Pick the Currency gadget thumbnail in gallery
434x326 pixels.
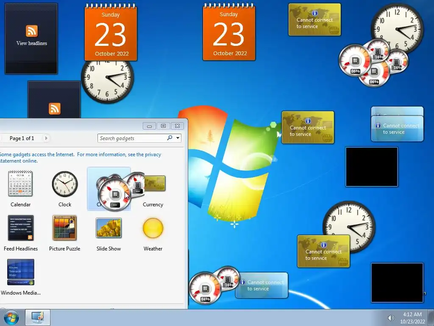pyautogui.click(x=155, y=183)
